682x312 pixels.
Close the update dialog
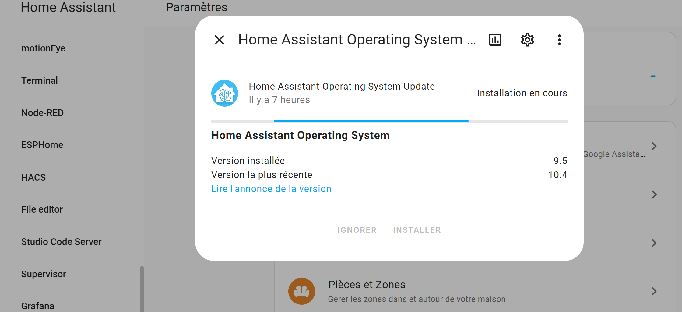click(x=219, y=40)
